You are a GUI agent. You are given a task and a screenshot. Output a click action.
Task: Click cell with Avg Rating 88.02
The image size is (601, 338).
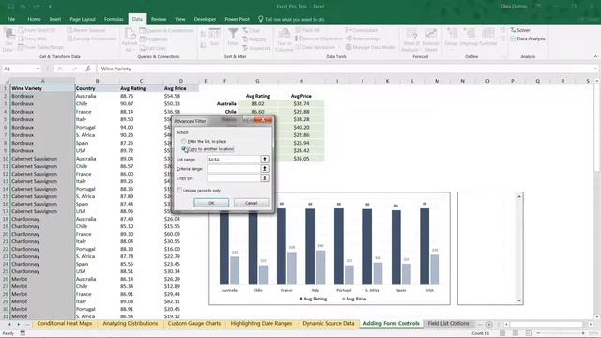pyautogui.click(x=257, y=103)
